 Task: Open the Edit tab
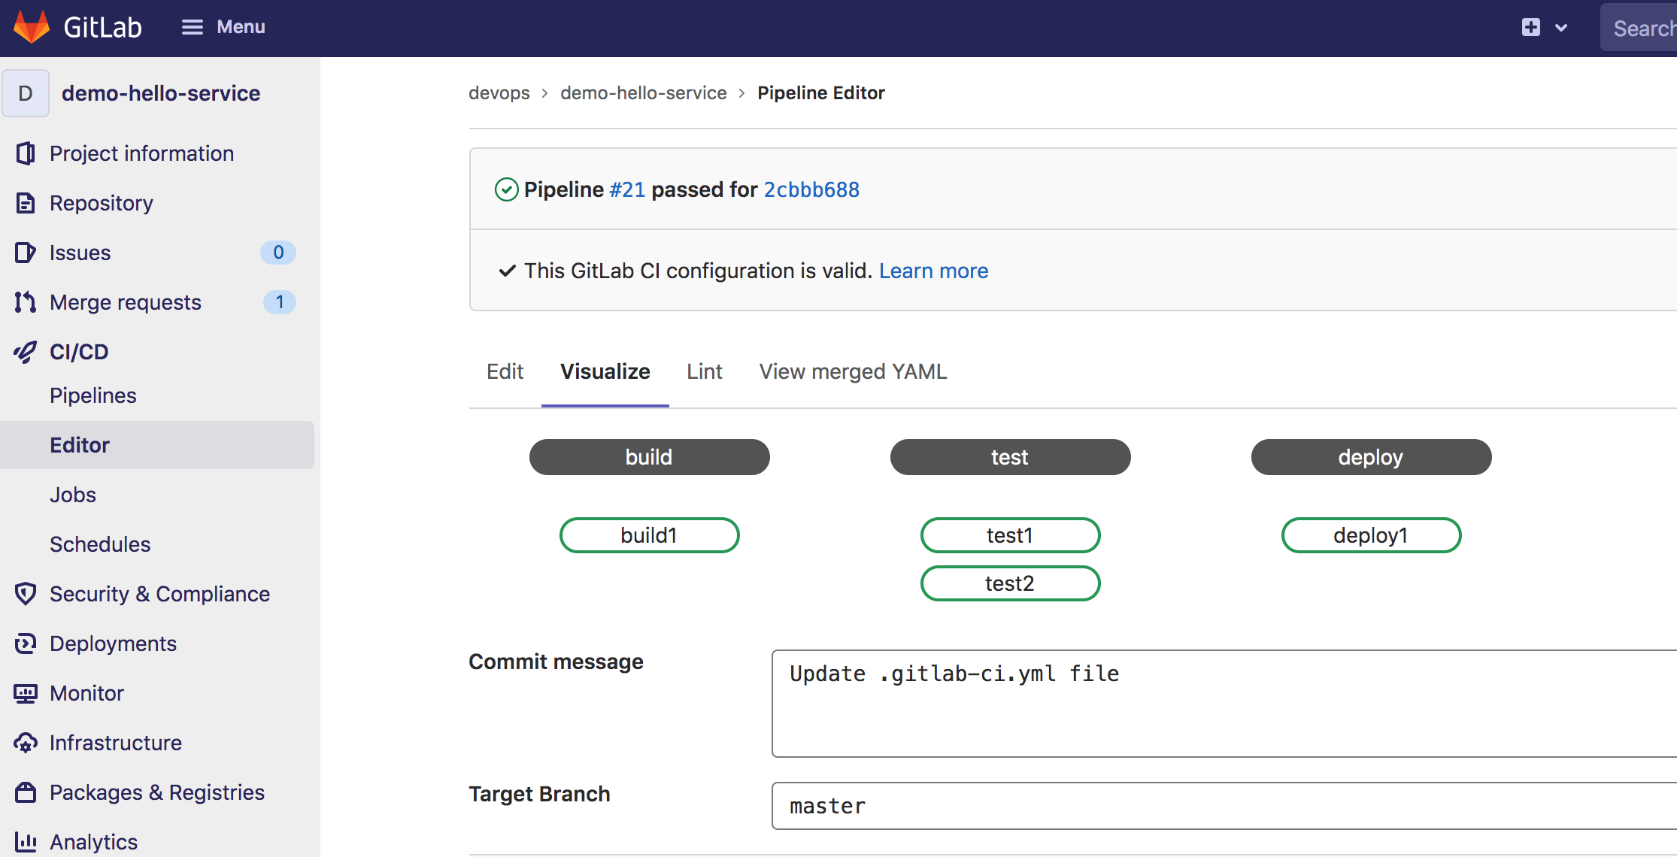click(505, 371)
